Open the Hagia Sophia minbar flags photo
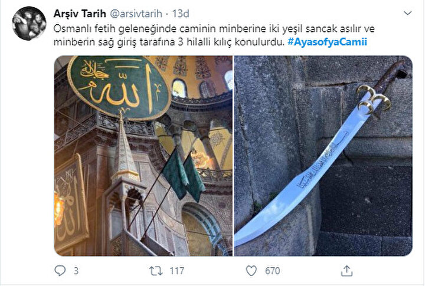 click(143, 156)
